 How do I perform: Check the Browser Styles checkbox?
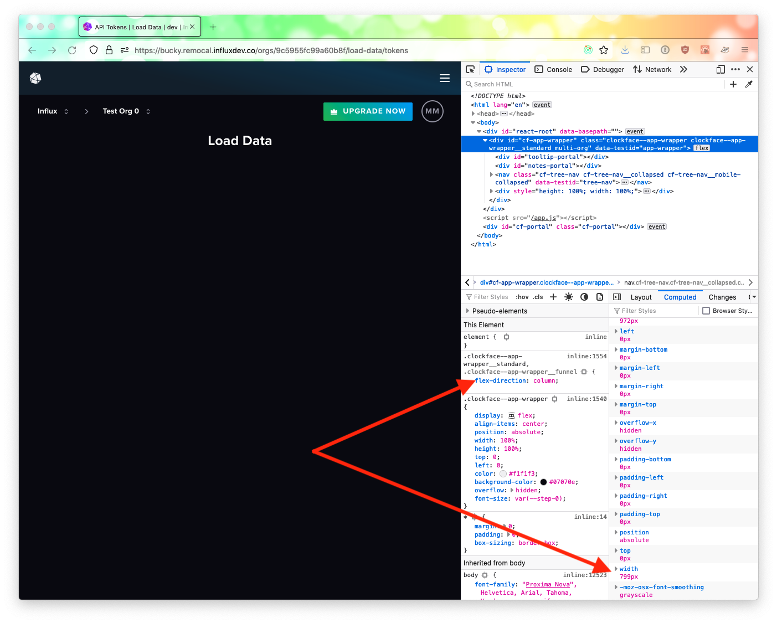pos(706,310)
